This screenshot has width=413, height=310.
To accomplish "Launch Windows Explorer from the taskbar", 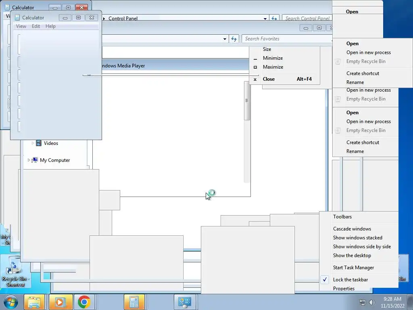I will point(34,302).
